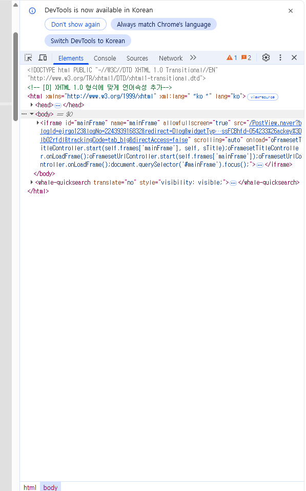
Task: Select the closing </body> tag
Action: click(44, 173)
